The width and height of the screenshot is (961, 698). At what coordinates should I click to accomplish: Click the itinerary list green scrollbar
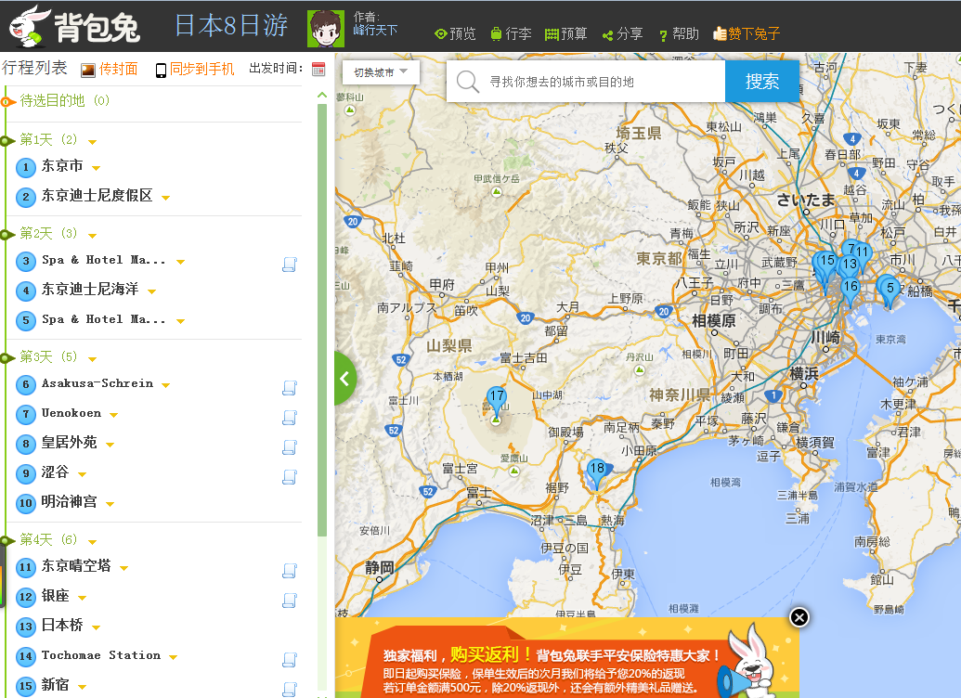[x=322, y=316]
